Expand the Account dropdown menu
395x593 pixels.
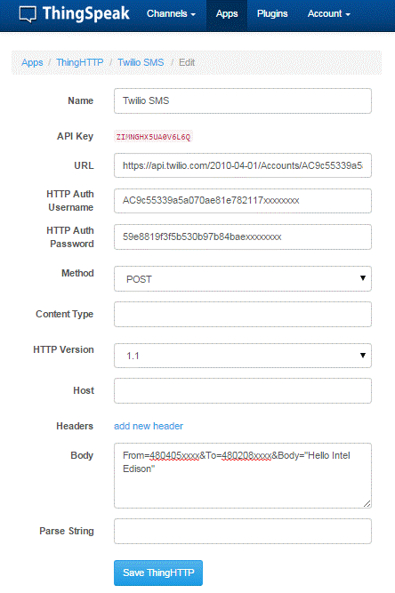[x=329, y=14]
